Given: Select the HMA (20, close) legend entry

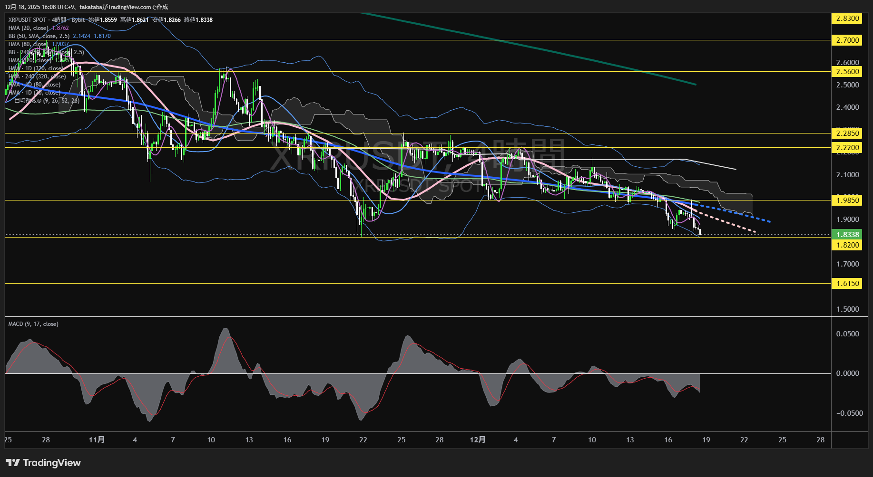Looking at the screenshot, I should (29, 28).
